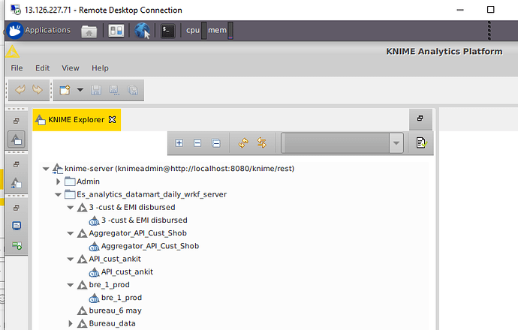Open the monitor-shaped sidebar view icon
Image resolution: width=518 pixels, height=330 pixels.
pos(17,226)
